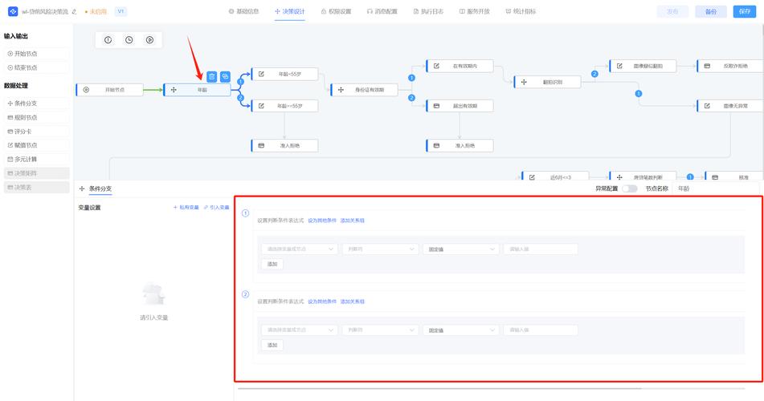This screenshot has height=401, width=764.
Task: Click the pencil icon beside the flow name
Action: (74, 12)
